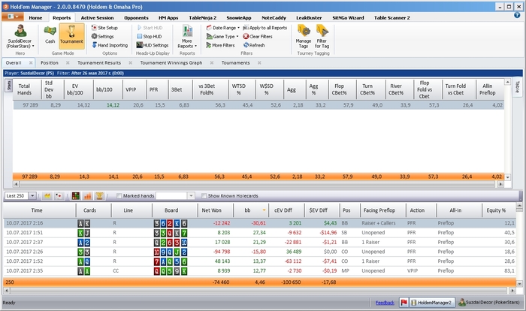Open the Feedback link
526x311 pixels.
coord(385,303)
